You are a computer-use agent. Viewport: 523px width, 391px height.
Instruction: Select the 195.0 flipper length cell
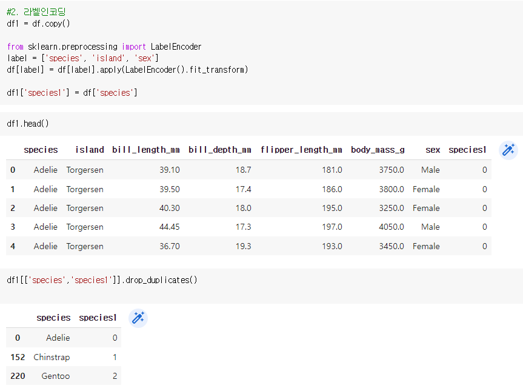[x=332, y=208]
